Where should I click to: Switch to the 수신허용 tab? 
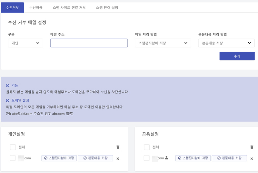[36, 7]
